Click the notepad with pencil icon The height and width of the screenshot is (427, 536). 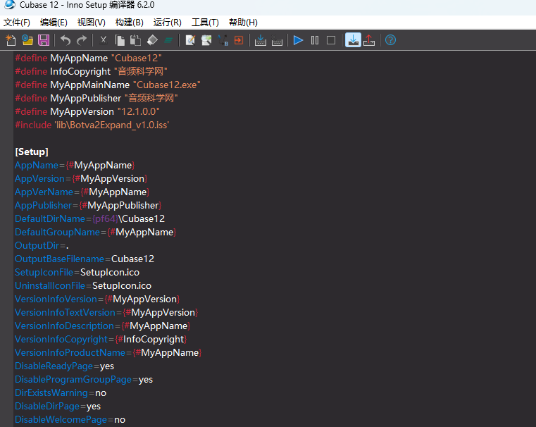tap(190, 40)
